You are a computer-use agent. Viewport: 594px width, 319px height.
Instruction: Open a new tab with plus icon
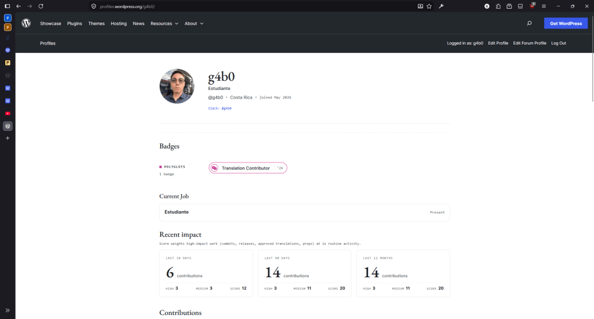click(x=8, y=138)
